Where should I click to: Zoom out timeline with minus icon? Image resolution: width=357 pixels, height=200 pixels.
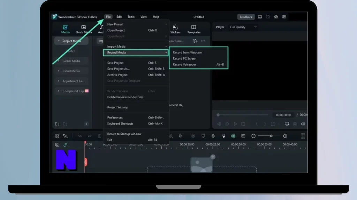coord(253,136)
